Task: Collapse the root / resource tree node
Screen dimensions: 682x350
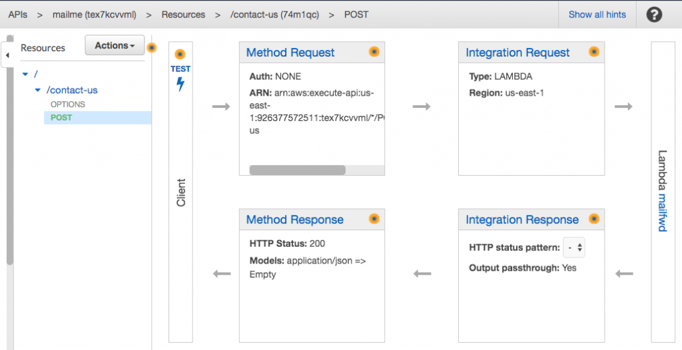Action: click(25, 74)
